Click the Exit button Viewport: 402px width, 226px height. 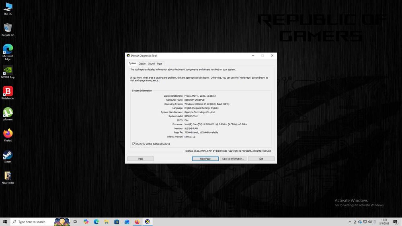coord(261,159)
